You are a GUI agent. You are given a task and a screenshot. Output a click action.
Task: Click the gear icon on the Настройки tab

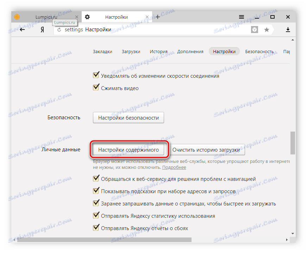tap(87, 17)
